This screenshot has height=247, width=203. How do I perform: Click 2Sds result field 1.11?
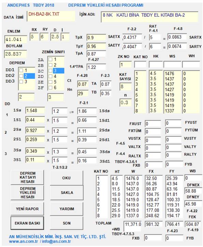[x=87, y=131]
